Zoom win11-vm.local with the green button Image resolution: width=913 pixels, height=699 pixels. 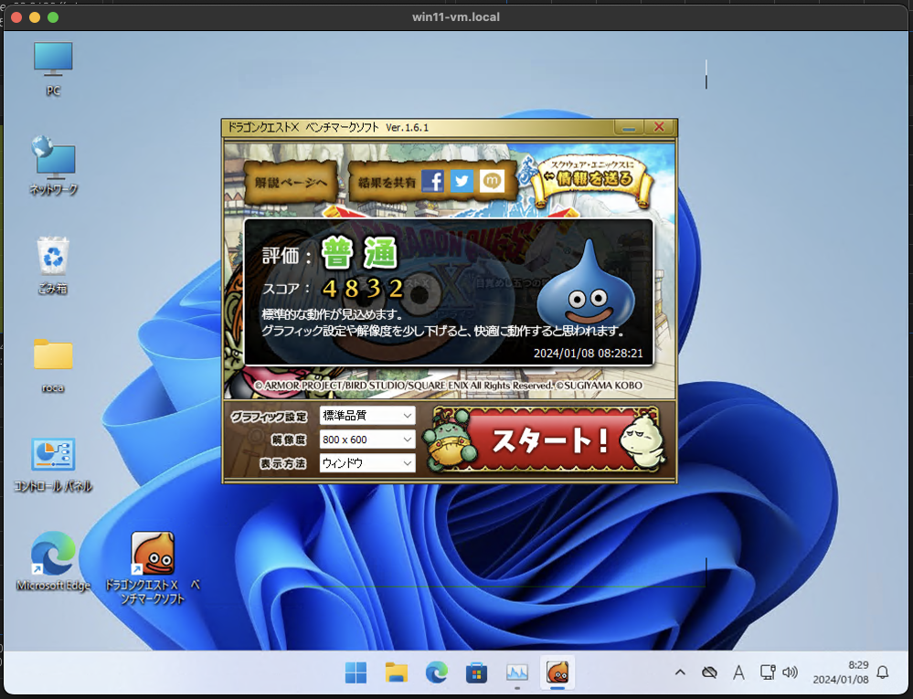click(53, 17)
